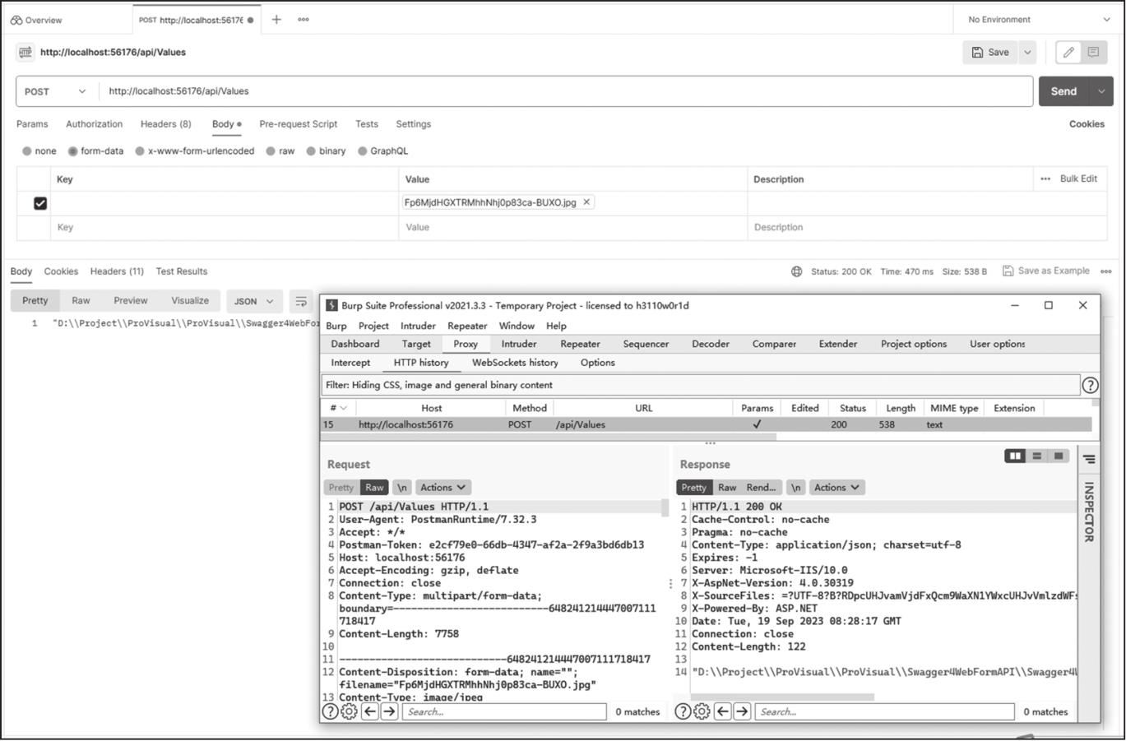The height and width of the screenshot is (741, 1126).
Task: Open the POST method dropdown
Action: pos(55,91)
